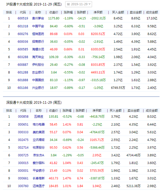Screen dimensions: 162x191
Task: Select the 463.73 closing price cell
Action: click(54, 178)
